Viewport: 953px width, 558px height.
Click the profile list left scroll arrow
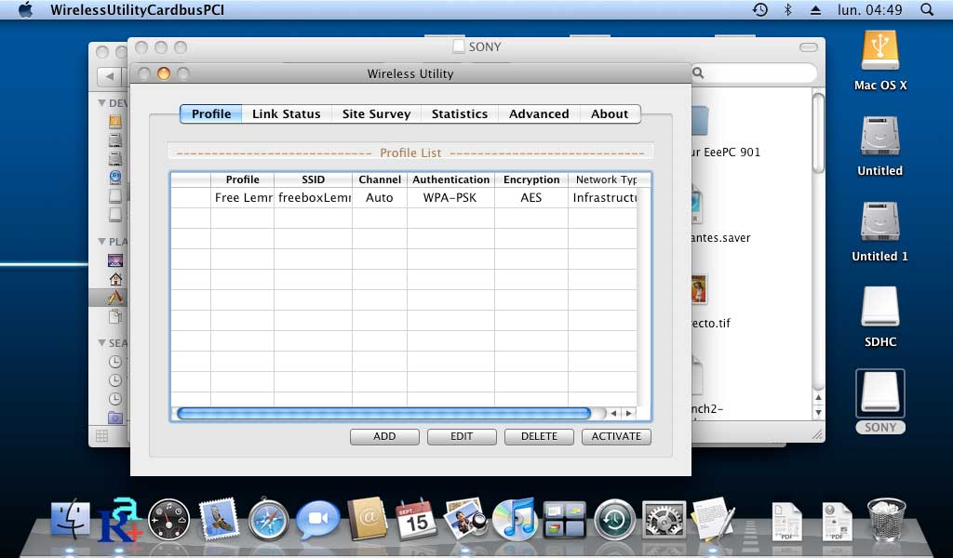(x=614, y=414)
